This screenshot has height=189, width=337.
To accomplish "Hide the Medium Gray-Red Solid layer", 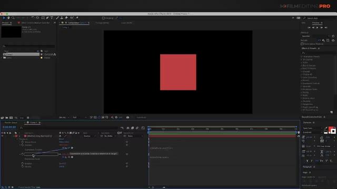I will pyautogui.click(x=2, y=136).
